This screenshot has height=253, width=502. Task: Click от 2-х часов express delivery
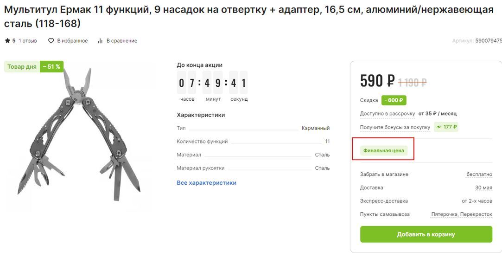click(477, 201)
